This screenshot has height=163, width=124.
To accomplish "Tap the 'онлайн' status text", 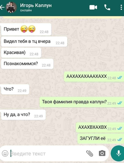I will tap(26, 10).
